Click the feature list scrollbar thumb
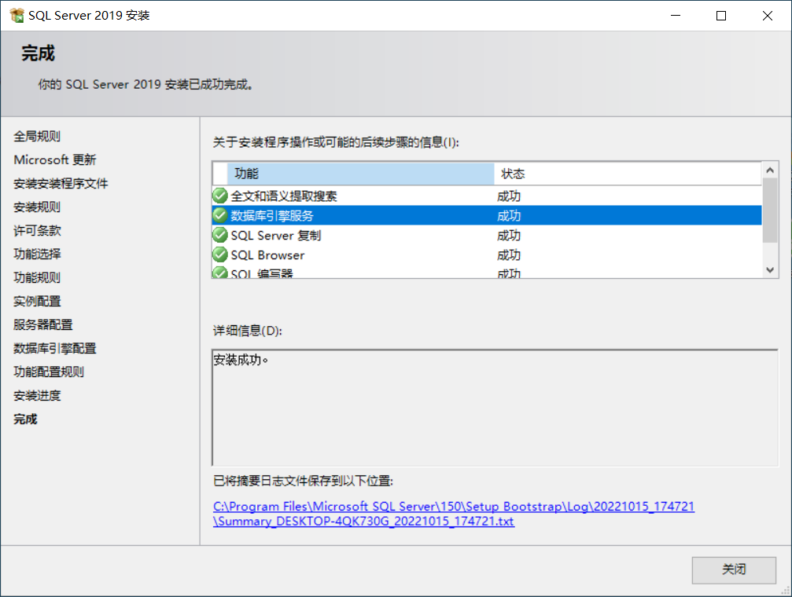792x597 pixels. pos(770,211)
